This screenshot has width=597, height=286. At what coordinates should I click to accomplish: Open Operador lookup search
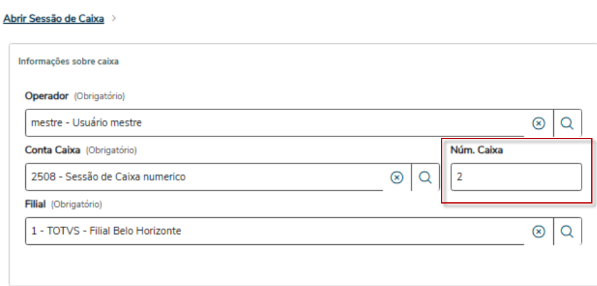(567, 123)
